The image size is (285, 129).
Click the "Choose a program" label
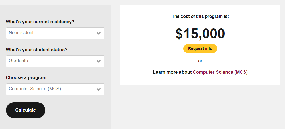(26, 78)
